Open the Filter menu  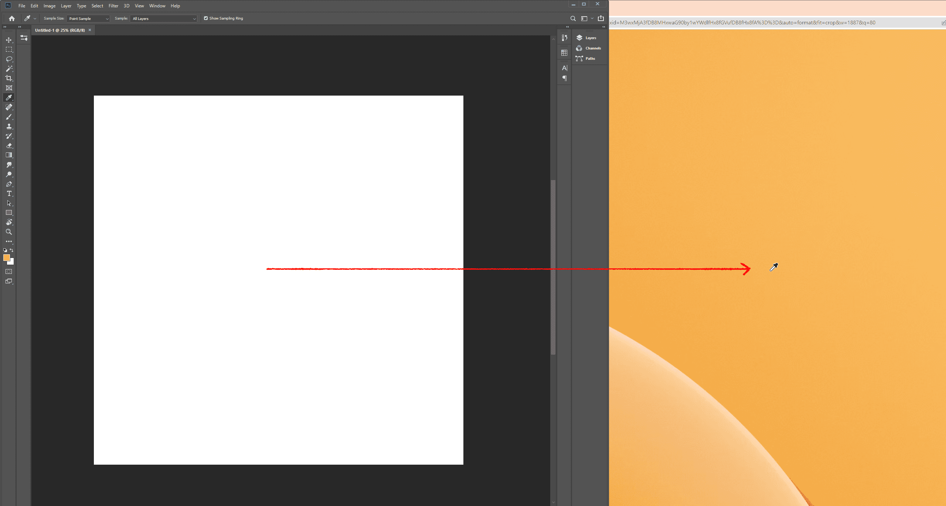pos(113,6)
